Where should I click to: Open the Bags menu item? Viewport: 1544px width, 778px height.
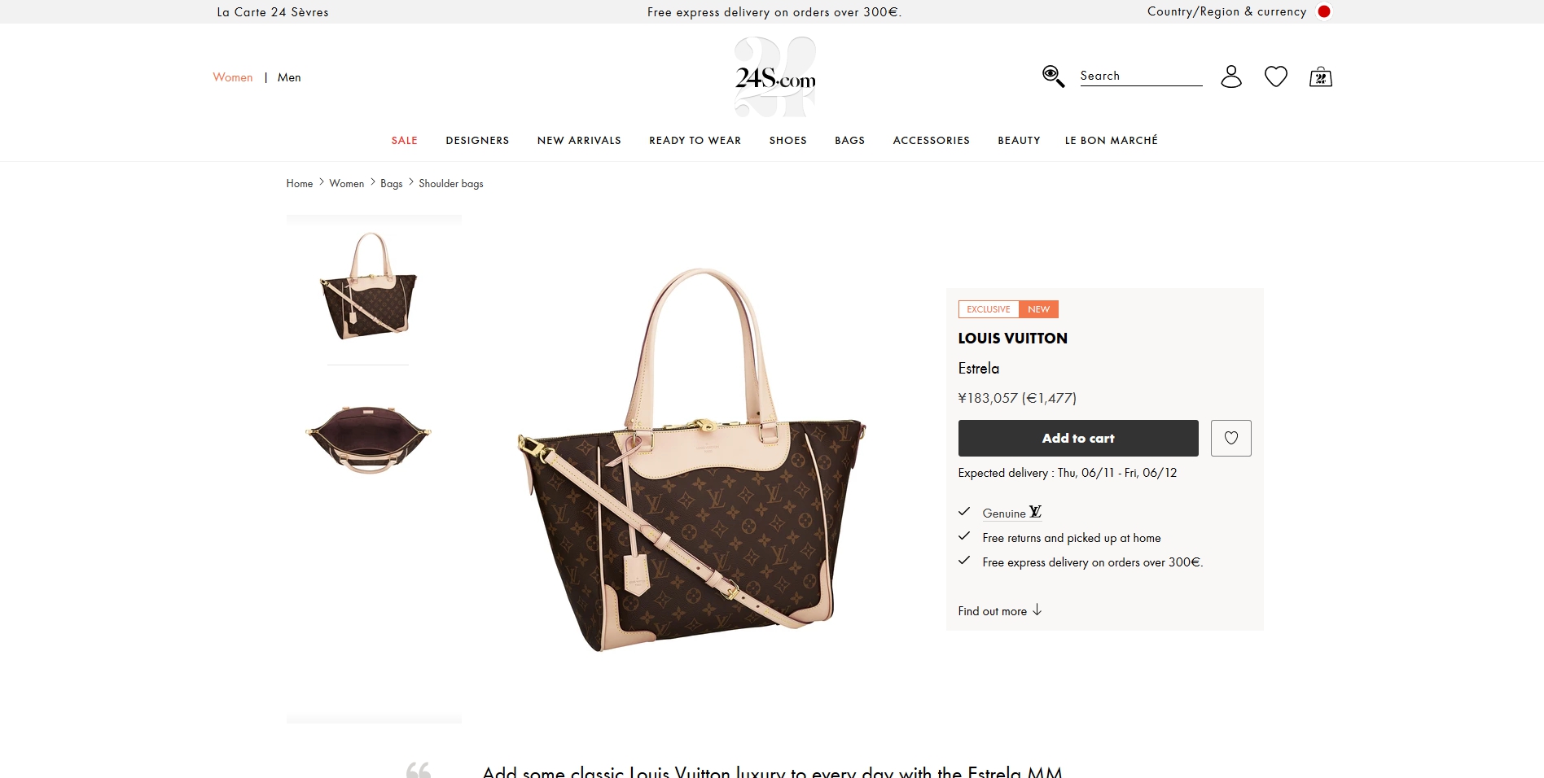(x=849, y=140)
